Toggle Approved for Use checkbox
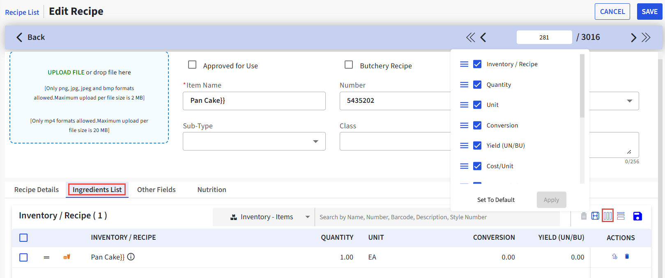This screenshot has width=665, height=278. [x=192, y=65]
